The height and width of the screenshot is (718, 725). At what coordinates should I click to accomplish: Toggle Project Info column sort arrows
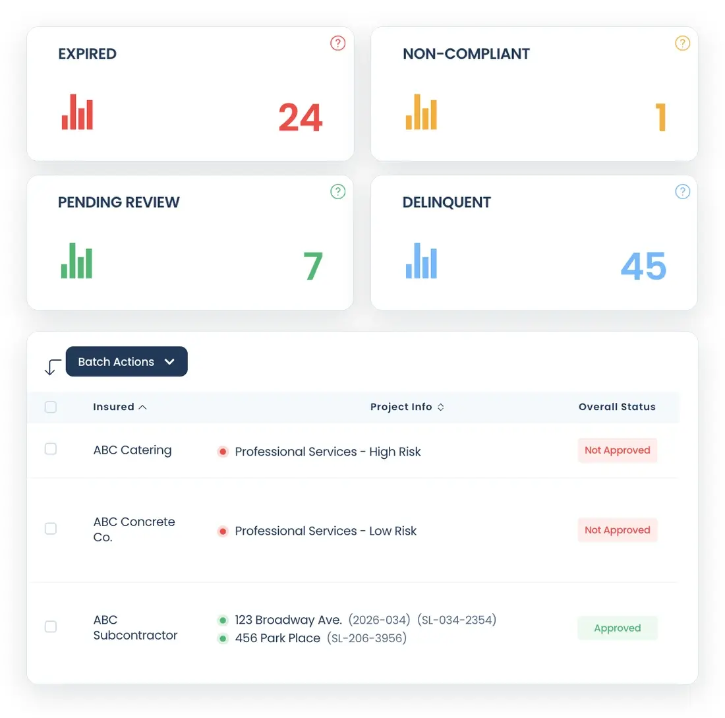coord(441,407)
